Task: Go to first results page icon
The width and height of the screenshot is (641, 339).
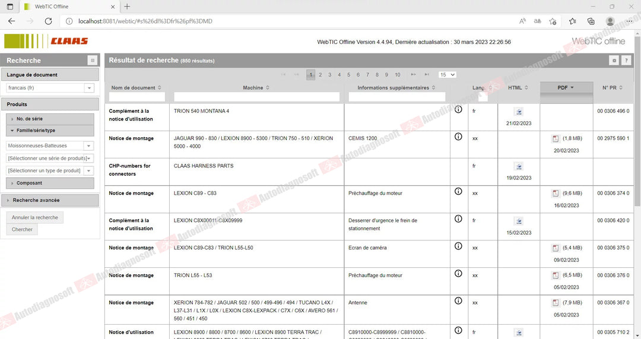Action: pyautogui.click(x=283, y=75)
